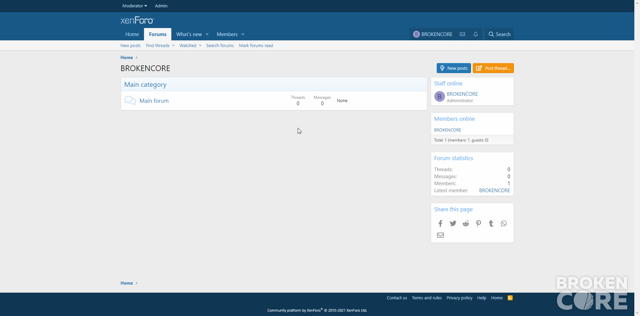The height and width of the screenshot is (316, 640).
Task: Click New posts in sub-navigation
Action: [x=130, y=46]
